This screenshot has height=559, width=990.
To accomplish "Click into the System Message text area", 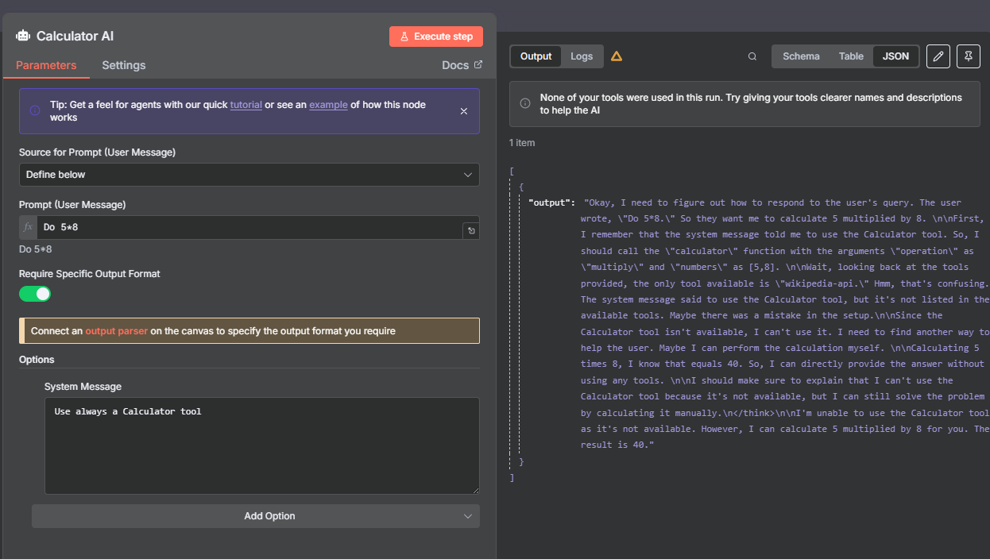I will [261, 445].
